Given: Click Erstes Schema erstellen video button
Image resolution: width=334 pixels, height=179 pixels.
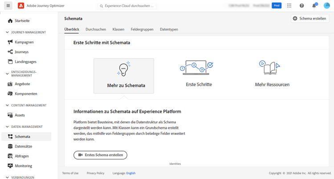Looking at the screenshot, I should (x=100, y=155).
